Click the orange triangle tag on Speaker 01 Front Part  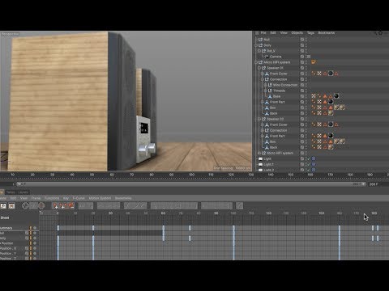click(325, 102)
